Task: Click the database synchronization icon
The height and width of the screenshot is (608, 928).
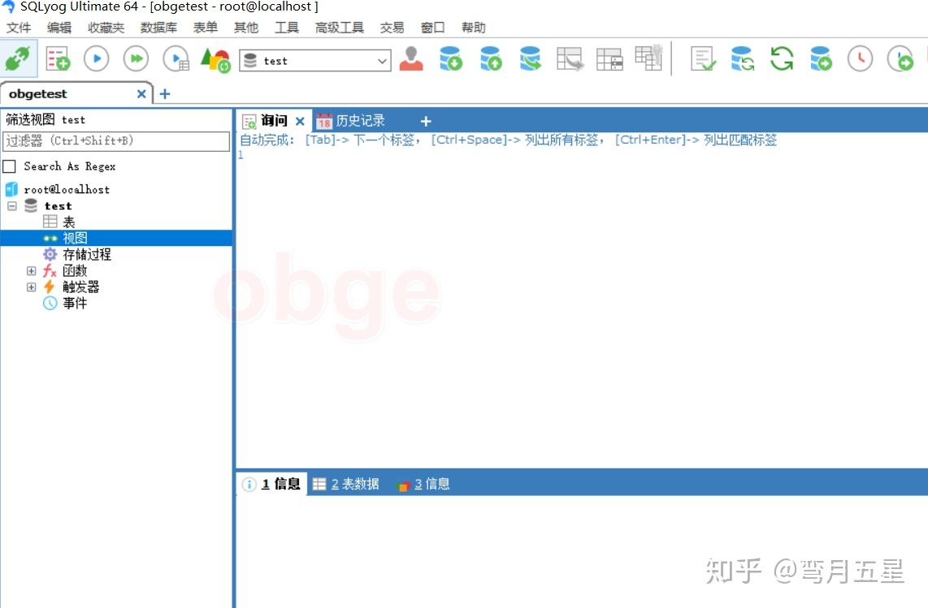Action: pos(741,58)
